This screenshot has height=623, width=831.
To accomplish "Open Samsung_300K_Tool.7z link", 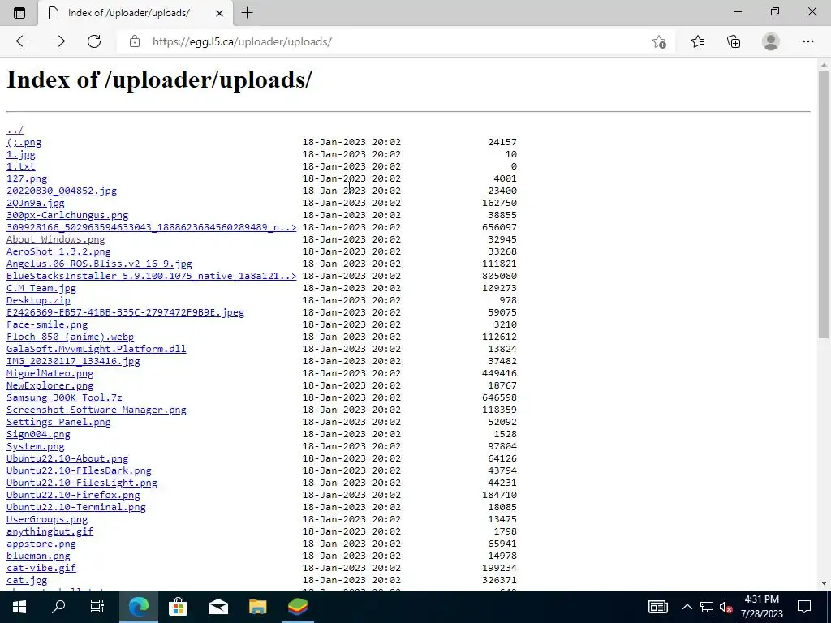I will pyautogui.click(x=64, y=397).
